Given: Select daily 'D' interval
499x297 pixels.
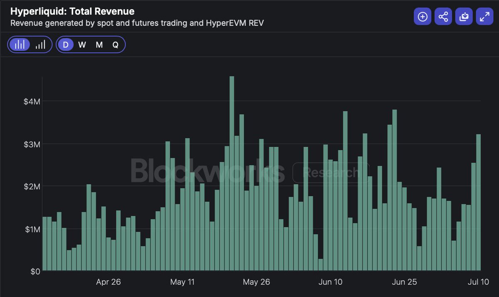Looking at the screenshot, I should tap(66, 45).
